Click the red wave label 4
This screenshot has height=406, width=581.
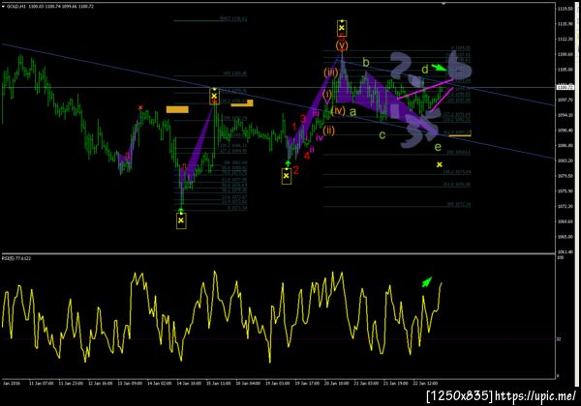coord(306,156)
